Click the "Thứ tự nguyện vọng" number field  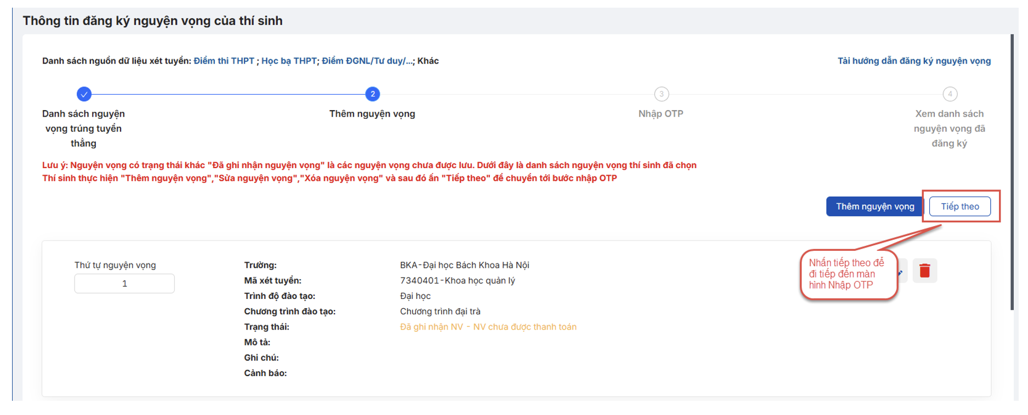point(124,284)
